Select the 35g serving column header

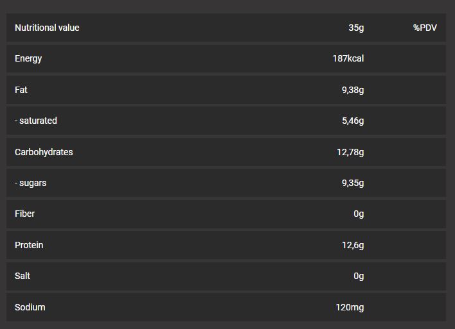coord(356,28)
